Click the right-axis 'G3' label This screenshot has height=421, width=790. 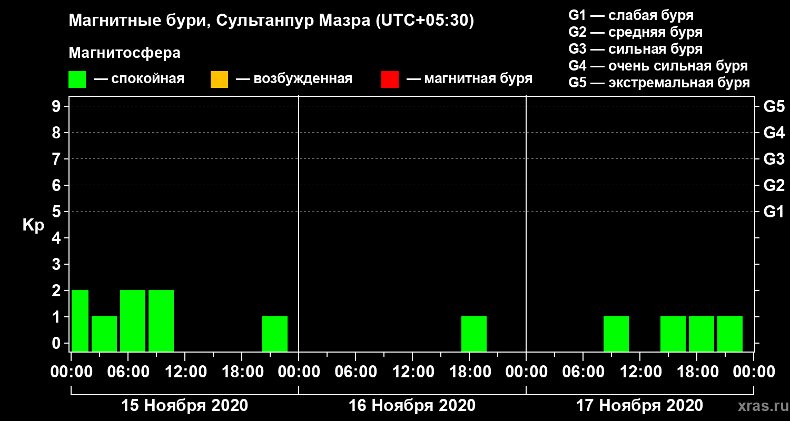pyautogui.click(x=774, y=159)
